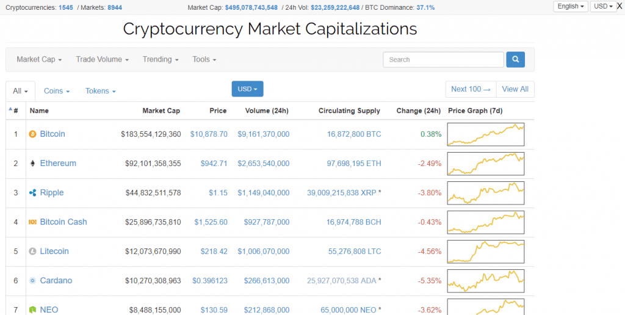The image size is (625, 315).
Task: Open the Market Cap dropdown menu
Action: click(x=39, y=59)
